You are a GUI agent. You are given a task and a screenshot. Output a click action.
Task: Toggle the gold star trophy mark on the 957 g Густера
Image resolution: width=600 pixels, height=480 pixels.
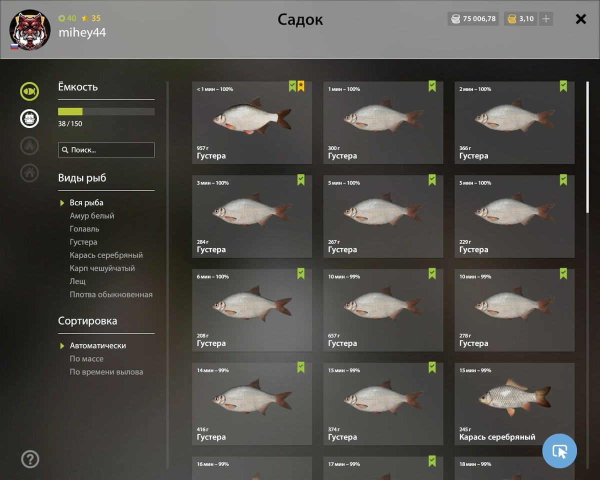301,86
